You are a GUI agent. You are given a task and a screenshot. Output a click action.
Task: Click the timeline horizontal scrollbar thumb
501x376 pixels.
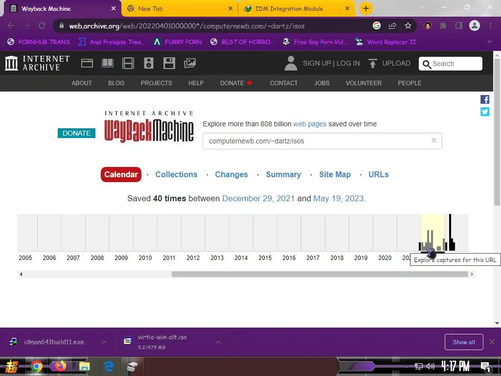tap(320, 274)
